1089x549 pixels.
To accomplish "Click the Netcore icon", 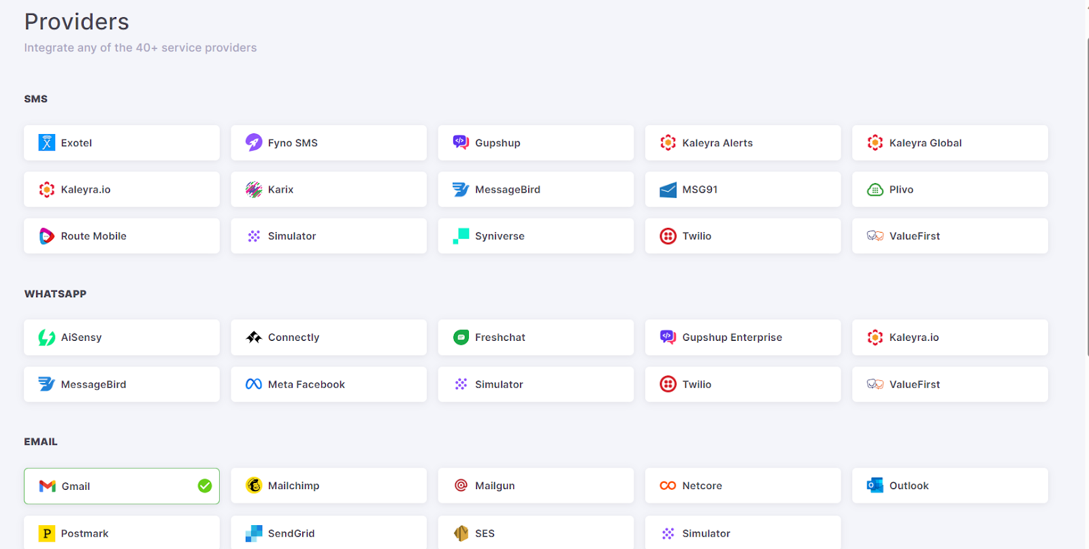I will coord(668,486).
